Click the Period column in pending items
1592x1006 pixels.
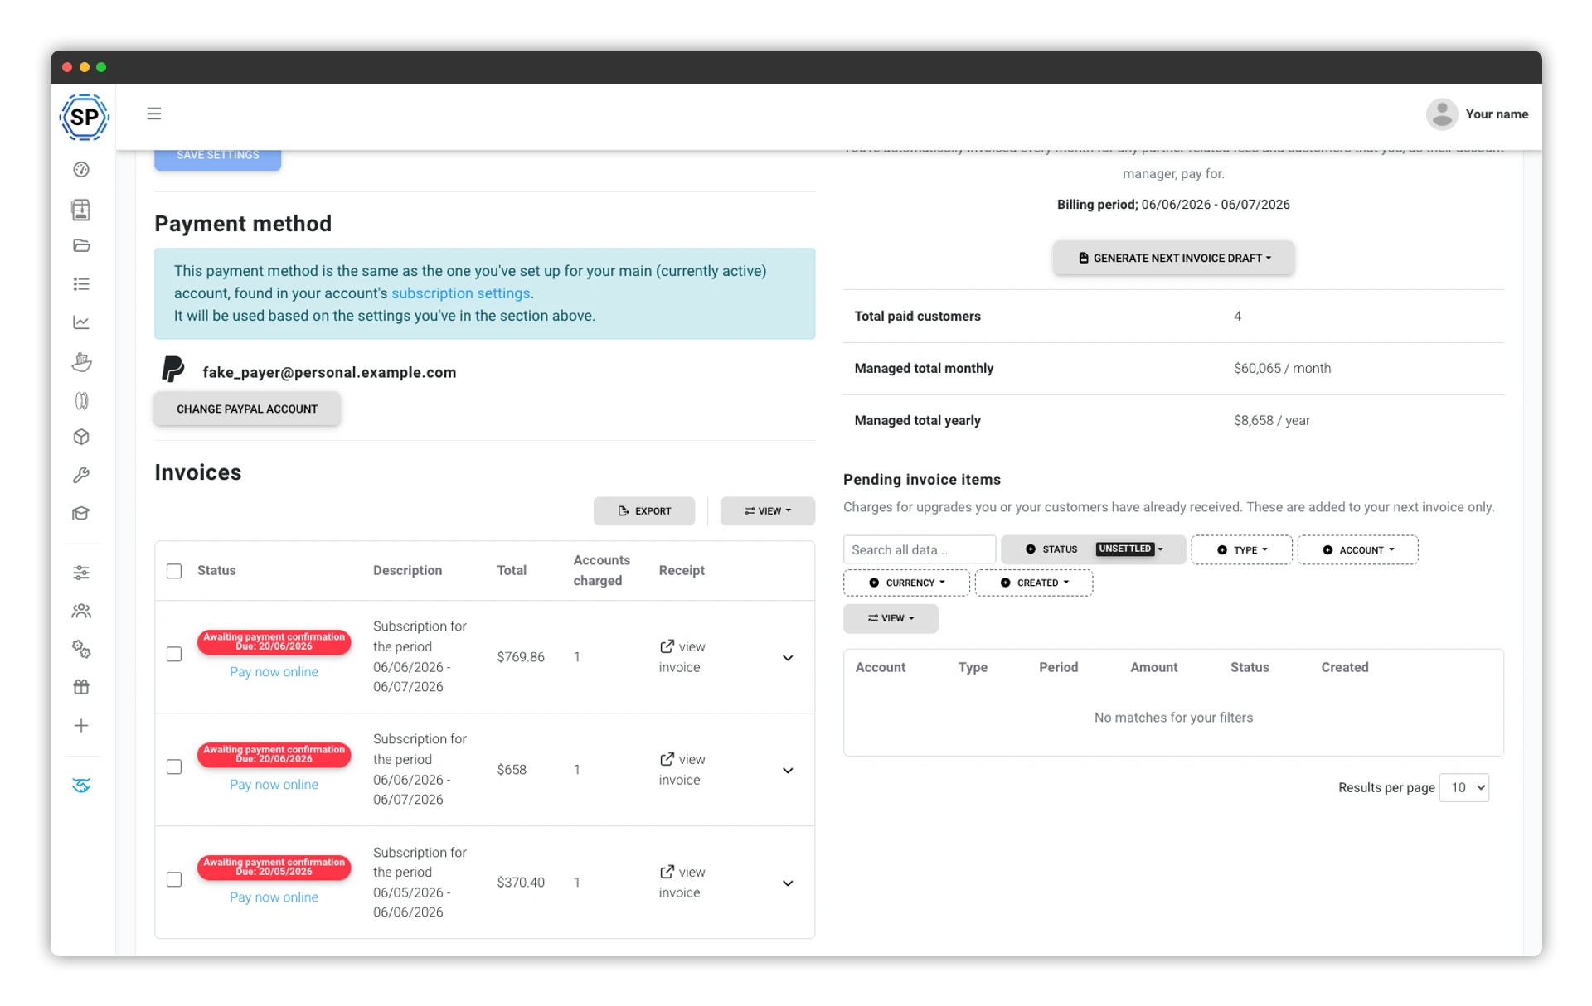(x=1058, y=668)
